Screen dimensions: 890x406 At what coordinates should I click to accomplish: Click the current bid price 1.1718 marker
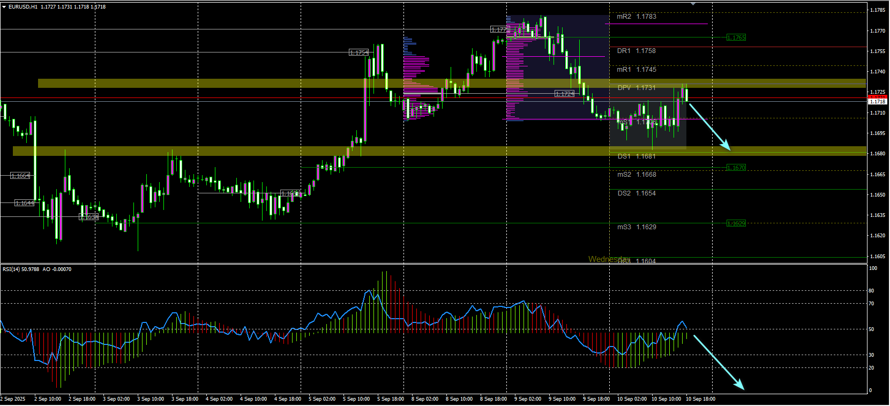point(877,101)
